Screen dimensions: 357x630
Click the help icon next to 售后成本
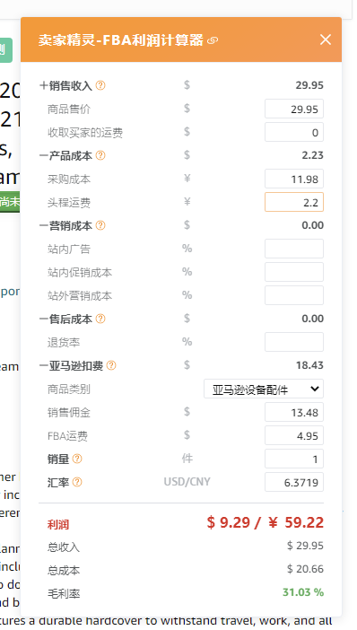(x=100, y=319)
